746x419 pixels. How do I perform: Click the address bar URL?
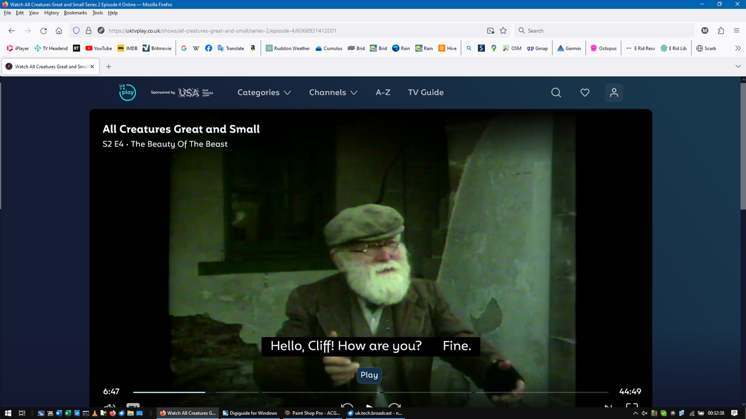point(222,31)
